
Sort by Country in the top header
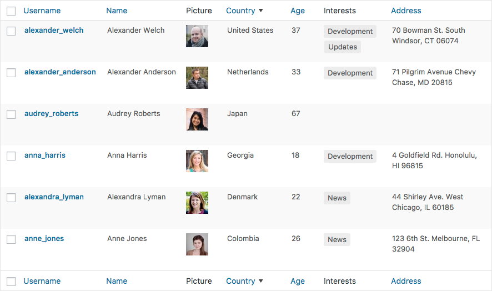click(240, 11)
